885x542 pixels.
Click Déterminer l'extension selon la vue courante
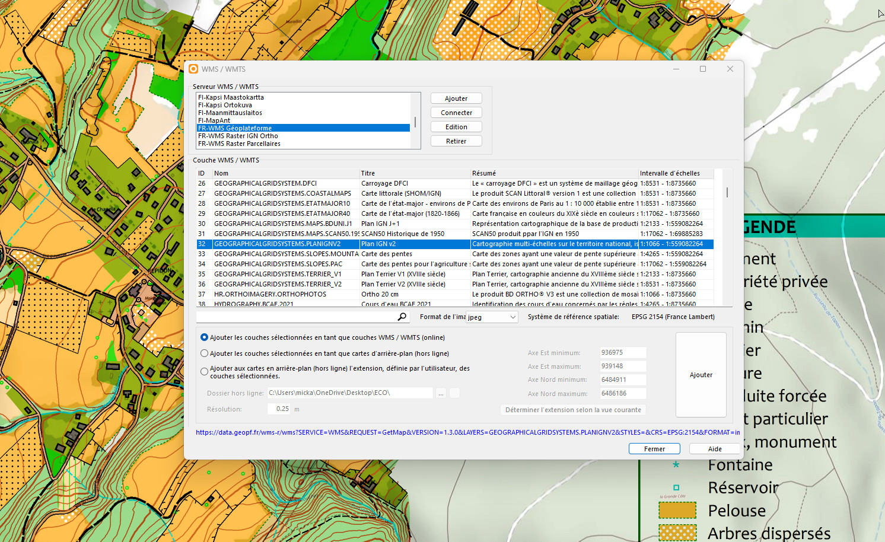pyautogui.click(x=573, y=410)
